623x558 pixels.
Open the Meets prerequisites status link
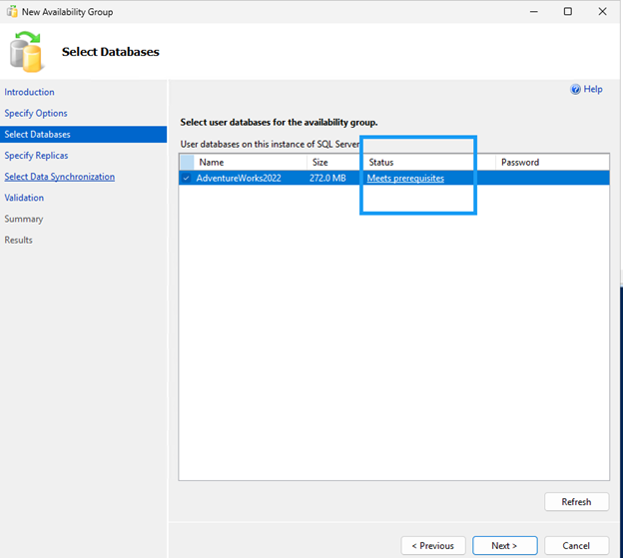pyautogui.click(x=405, y=178)
